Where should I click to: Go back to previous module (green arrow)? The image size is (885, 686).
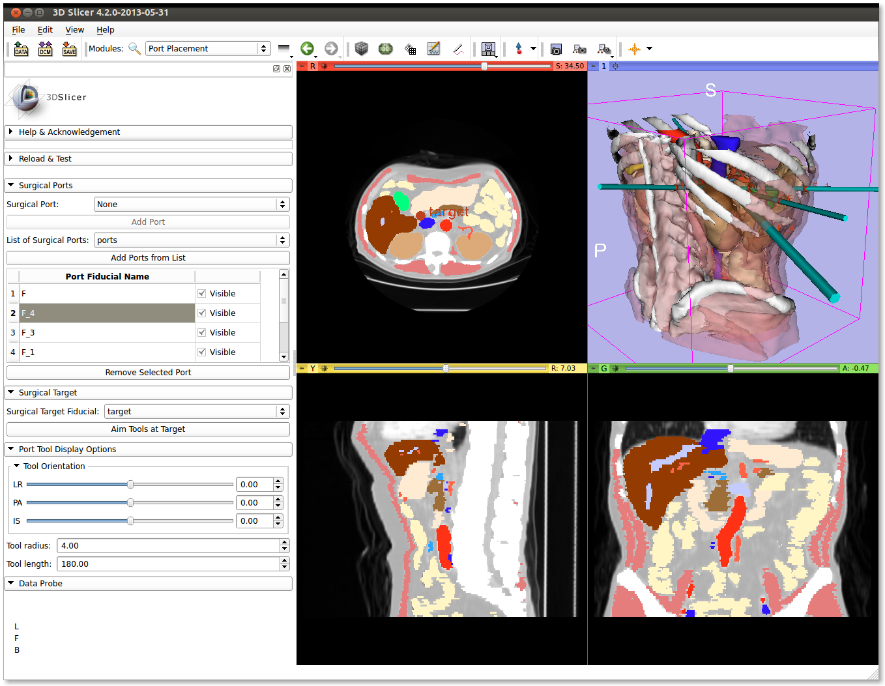coord(307,49)
